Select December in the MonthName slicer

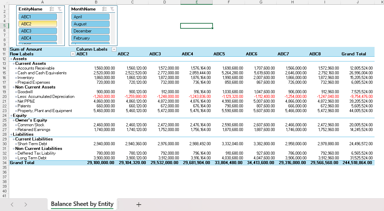pos(90,31)
